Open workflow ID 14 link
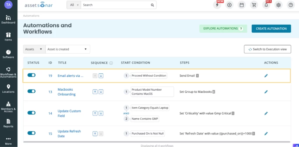The width and height of the screenshot is (299, 147). (50, 113)
